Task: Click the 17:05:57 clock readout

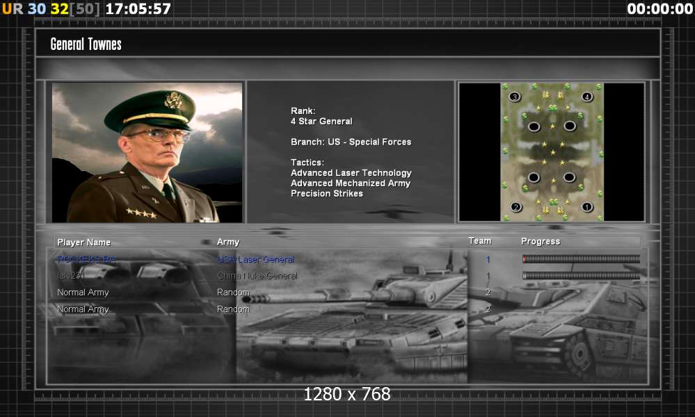Action: click(138, 8)
